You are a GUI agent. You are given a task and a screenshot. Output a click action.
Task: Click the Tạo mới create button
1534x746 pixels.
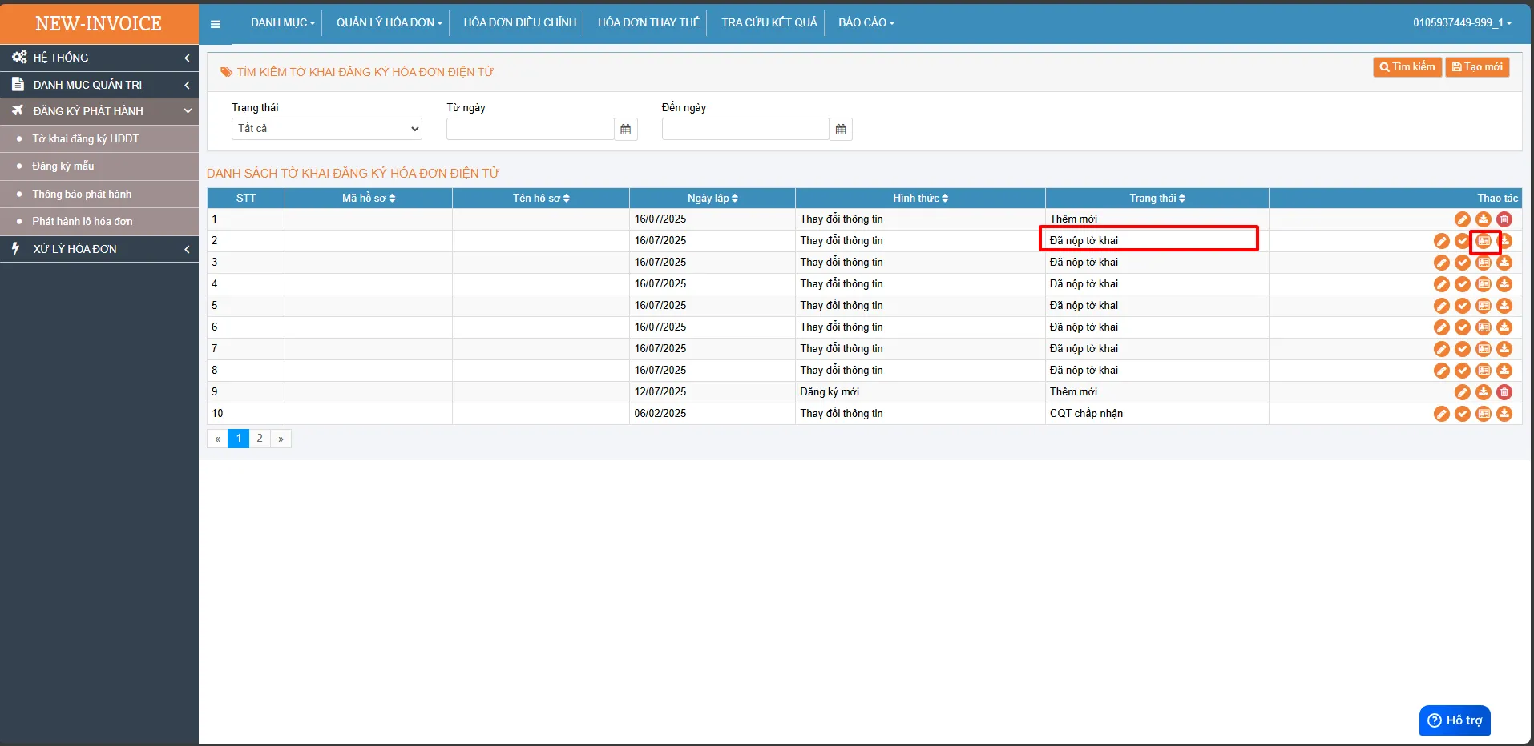[x=1477, y=67]
